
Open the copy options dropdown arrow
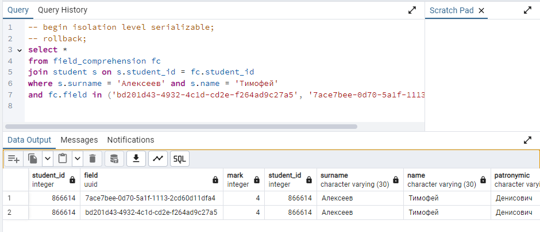[48, 159]
